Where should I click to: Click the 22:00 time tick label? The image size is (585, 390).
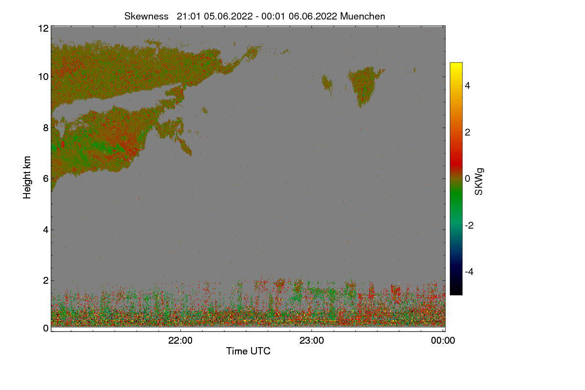[x=180, y=341]
